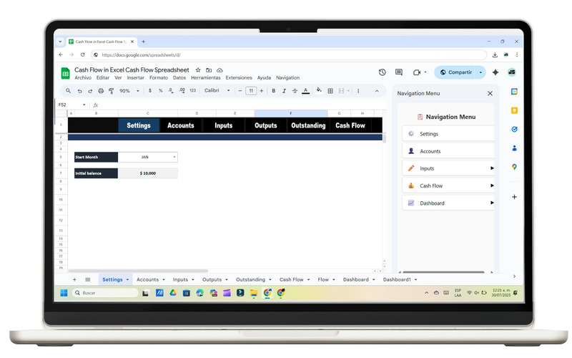The image size is (572, 358).
Task: Click the Accounts button in sheet header
Action: [x=181, y=125]
